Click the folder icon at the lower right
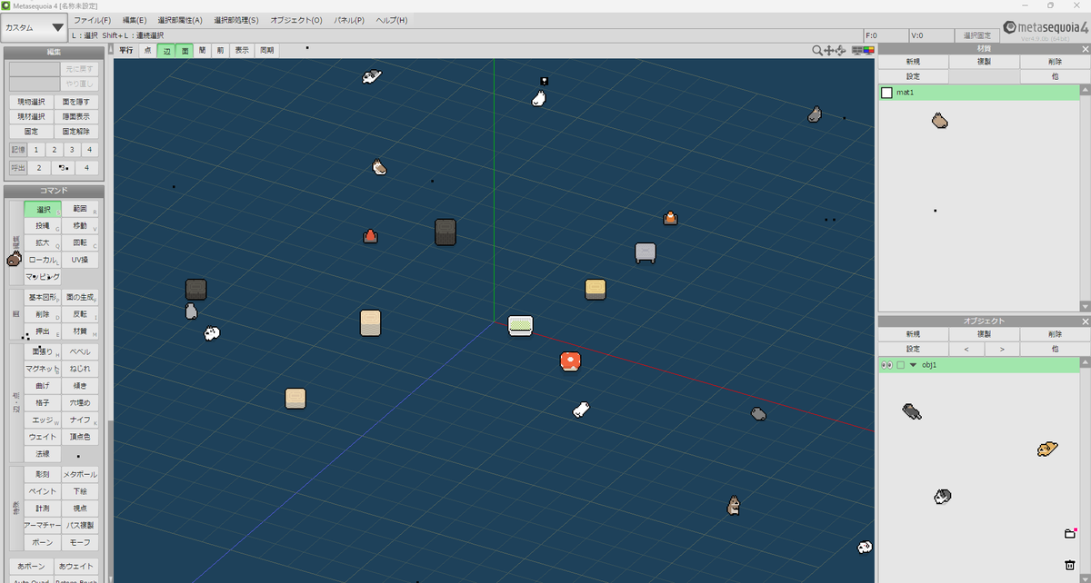 (1070, 533)
